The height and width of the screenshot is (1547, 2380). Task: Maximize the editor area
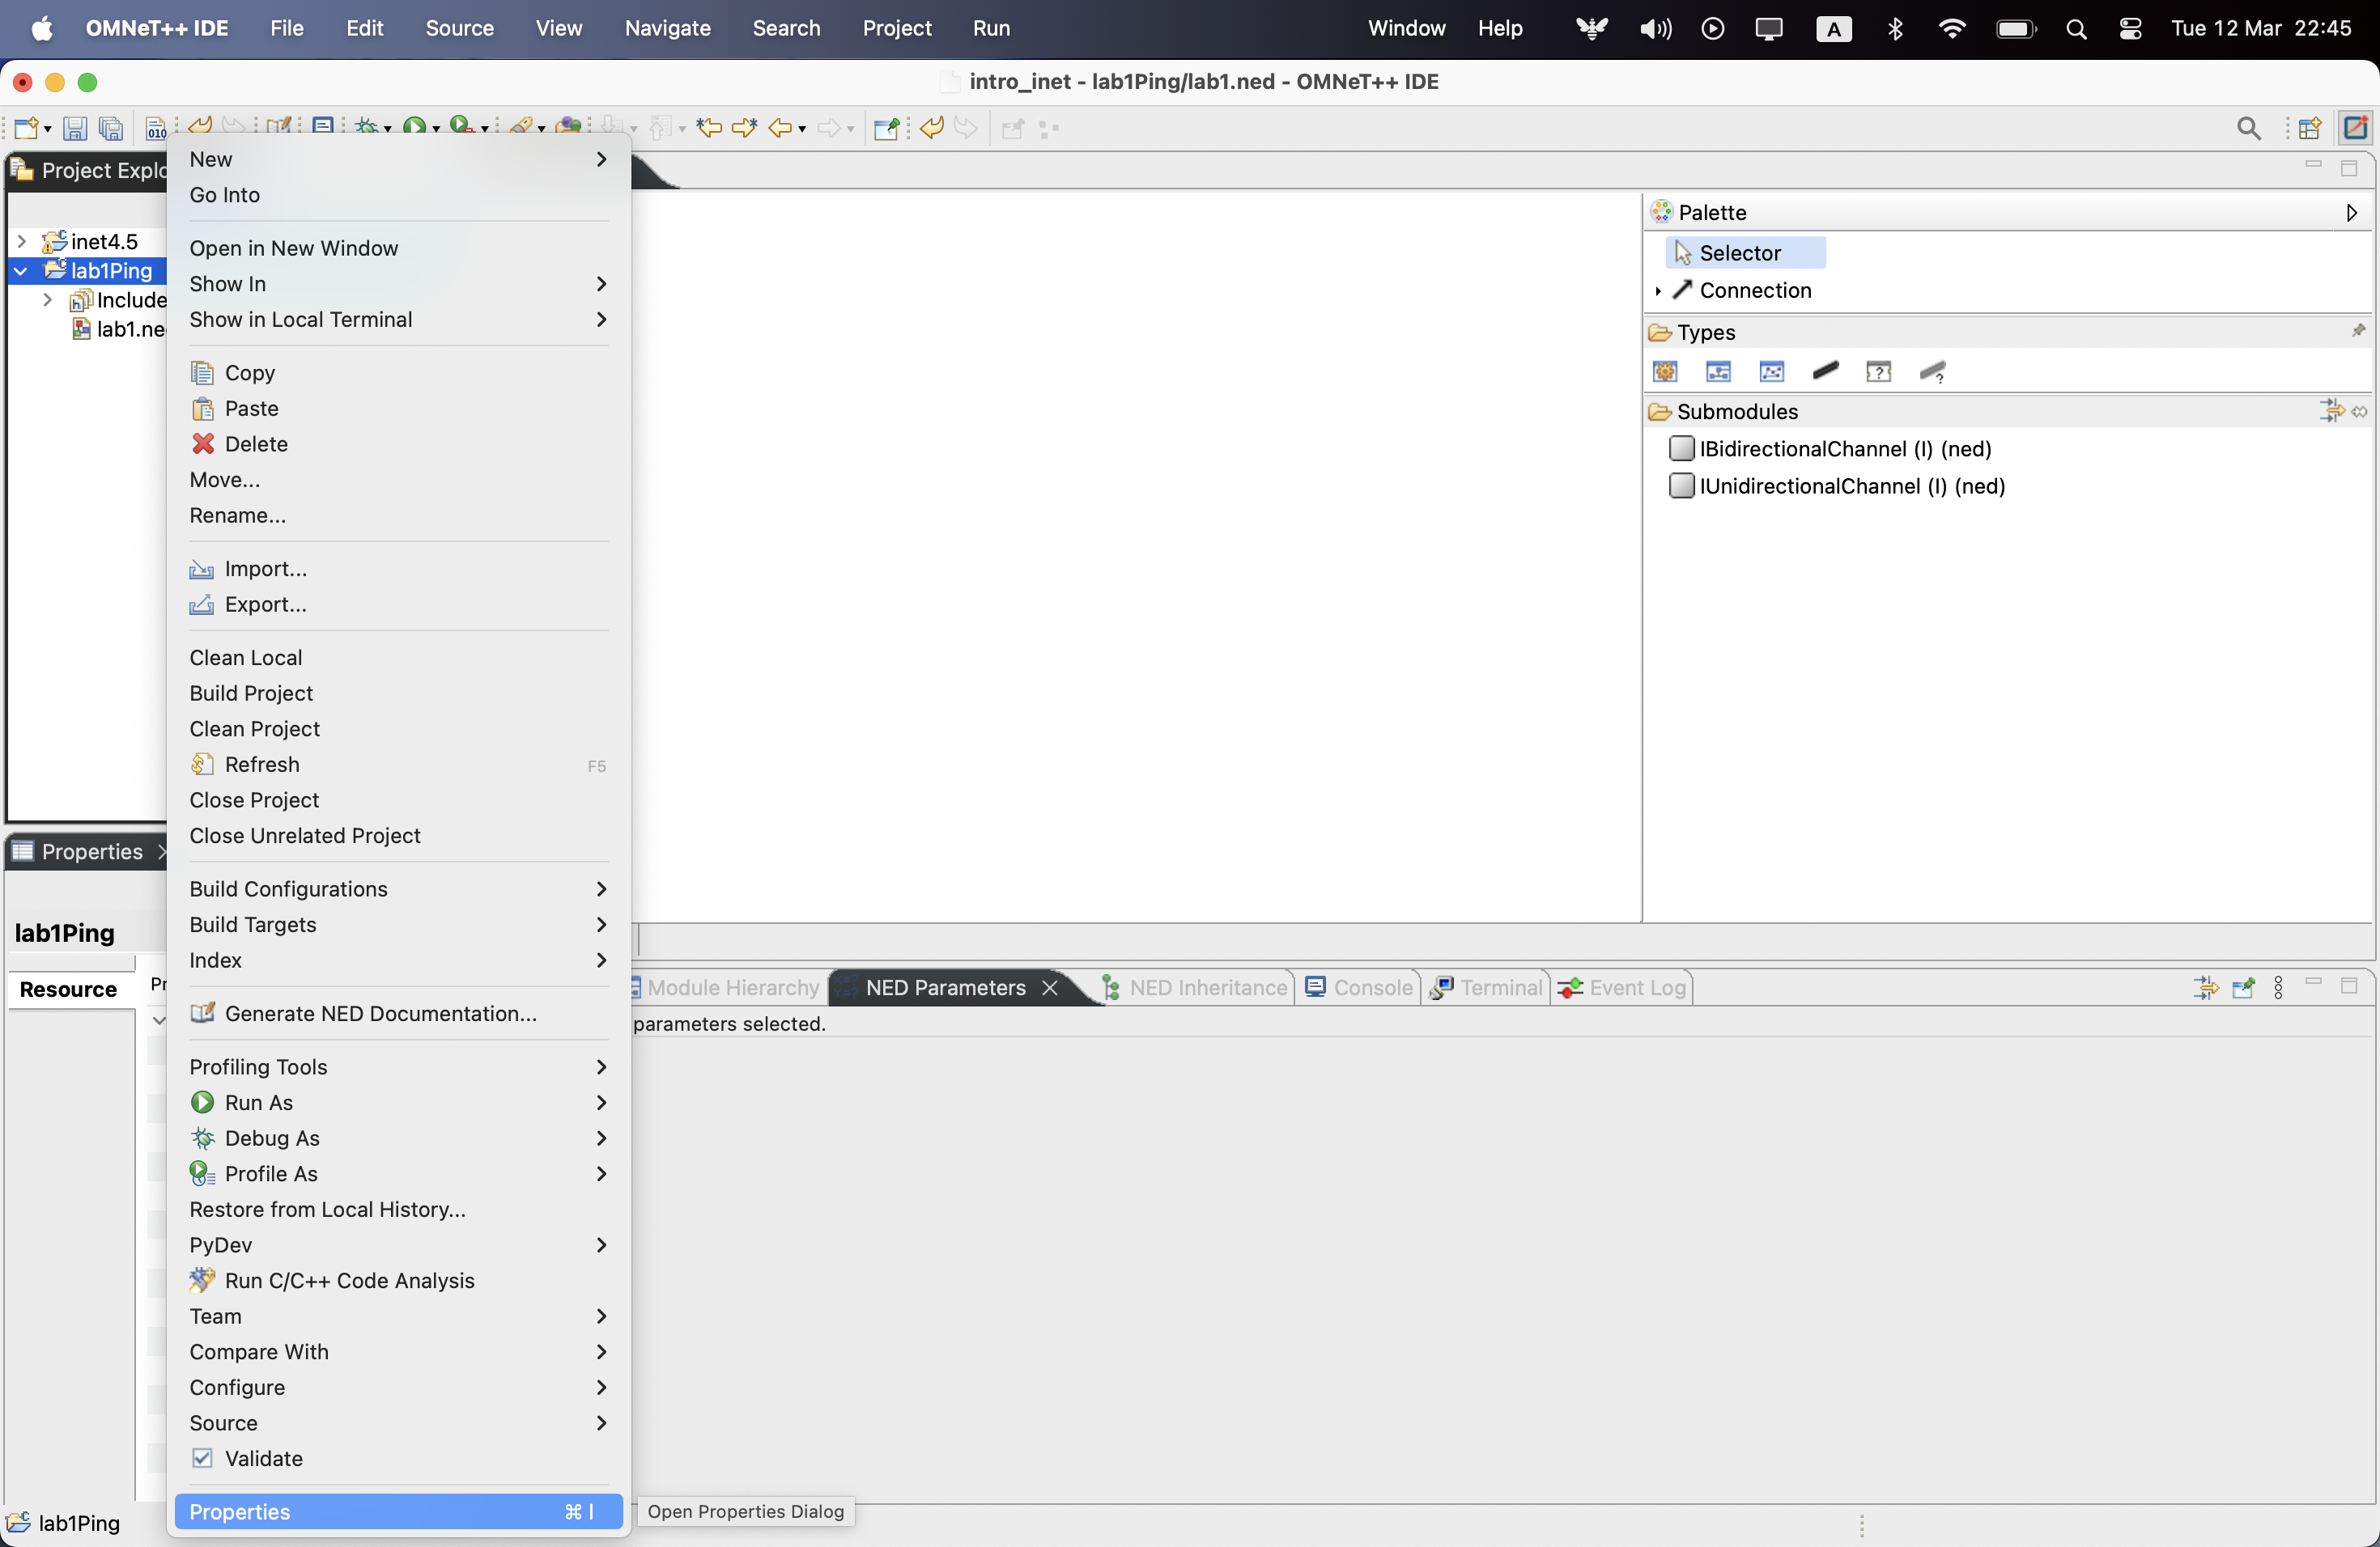point(2349,168)
